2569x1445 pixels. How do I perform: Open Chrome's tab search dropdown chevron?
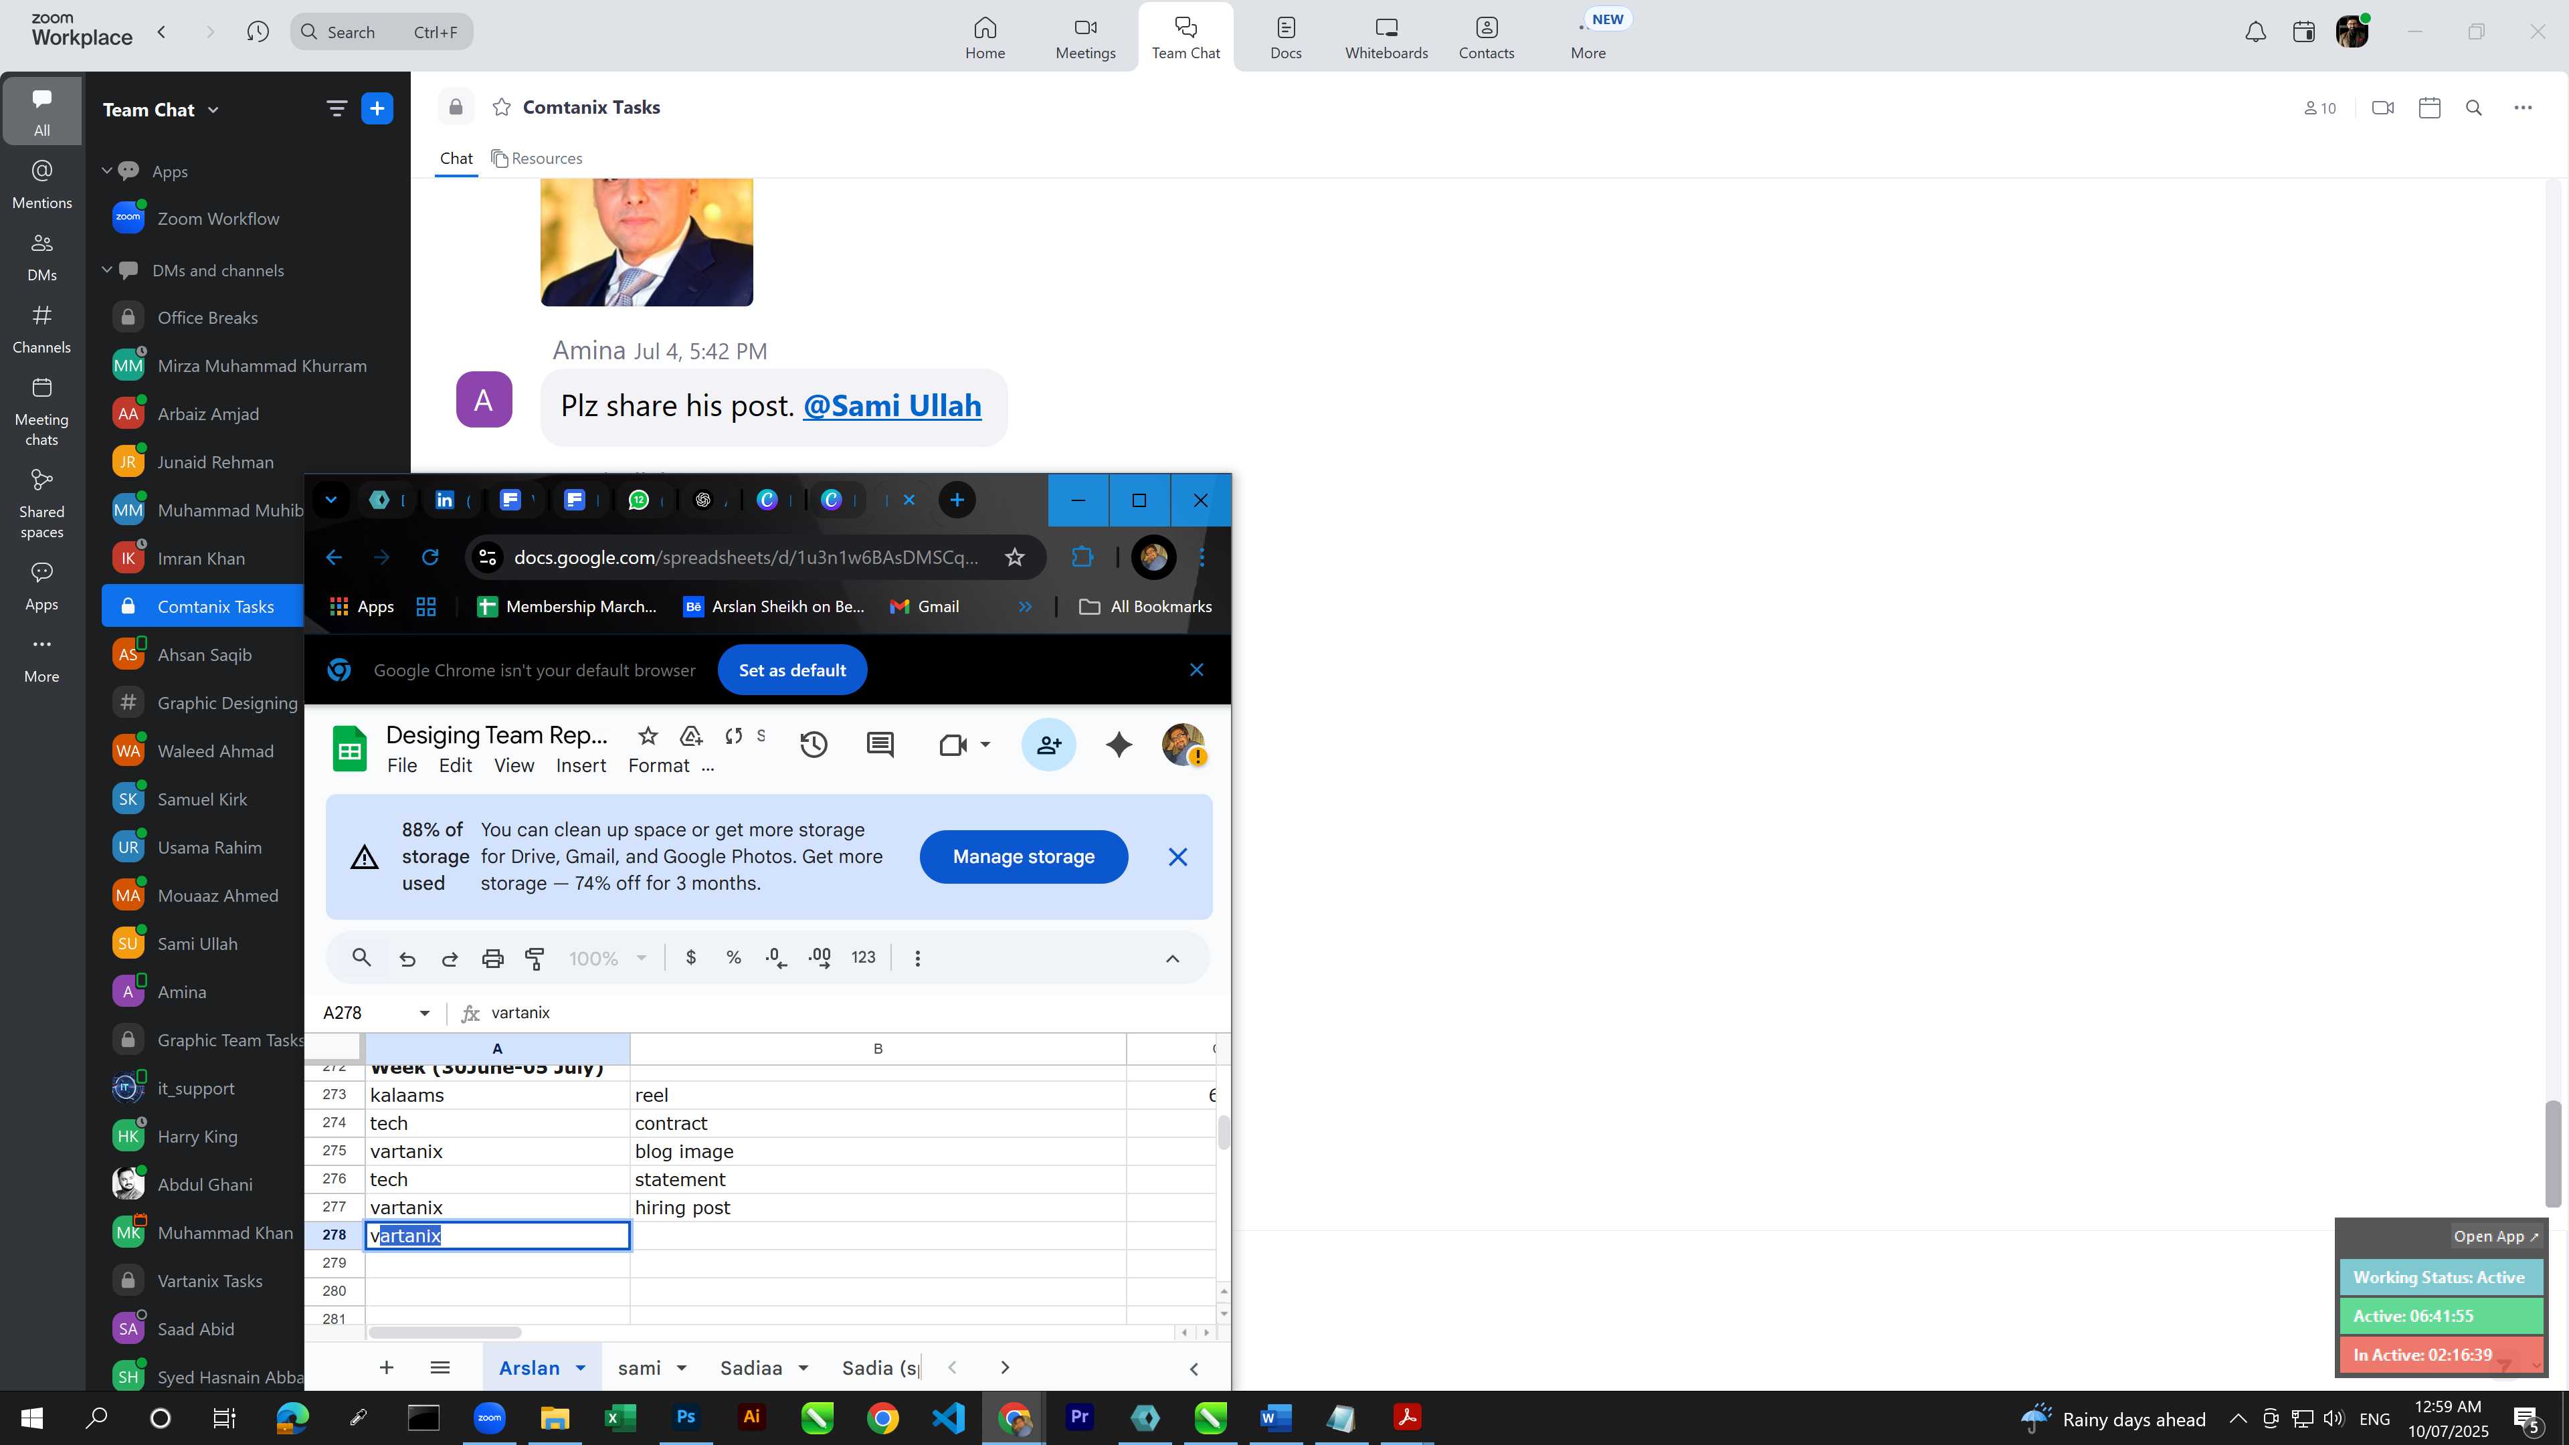tap(331, 500)
